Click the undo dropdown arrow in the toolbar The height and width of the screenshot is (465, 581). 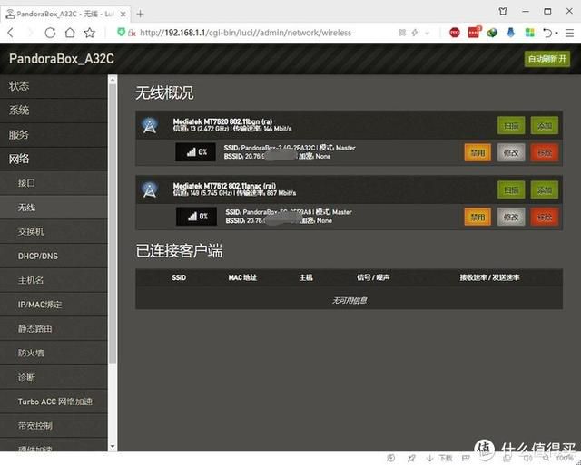(x=556, y=33)
